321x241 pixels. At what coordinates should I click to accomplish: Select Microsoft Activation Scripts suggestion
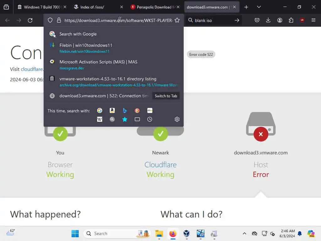(x=113, y=65)
